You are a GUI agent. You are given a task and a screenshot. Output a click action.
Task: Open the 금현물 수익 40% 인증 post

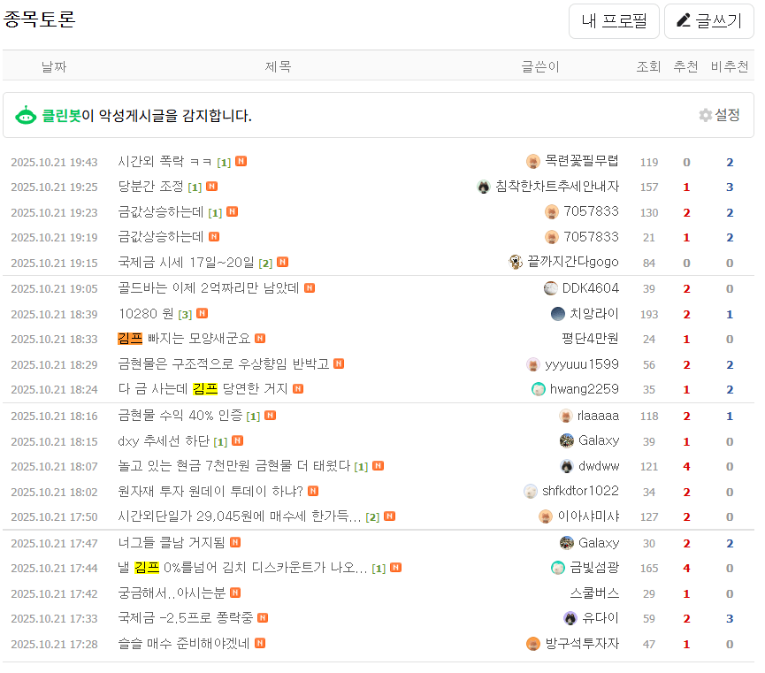click(x=181, y=416)
